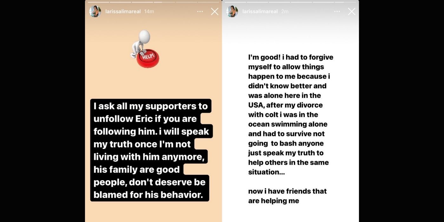Close the left story with the X
The image size is (444, 222).
pyautogui.click(x=215, y=12)
